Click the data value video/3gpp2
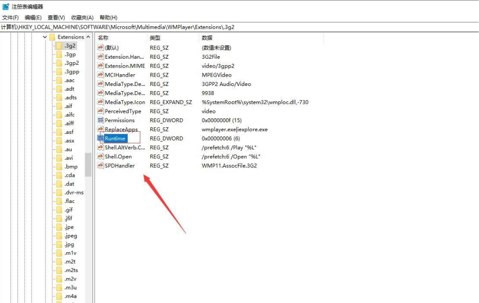Viewport: 479px width, 303px height. (x=218, y=66)
